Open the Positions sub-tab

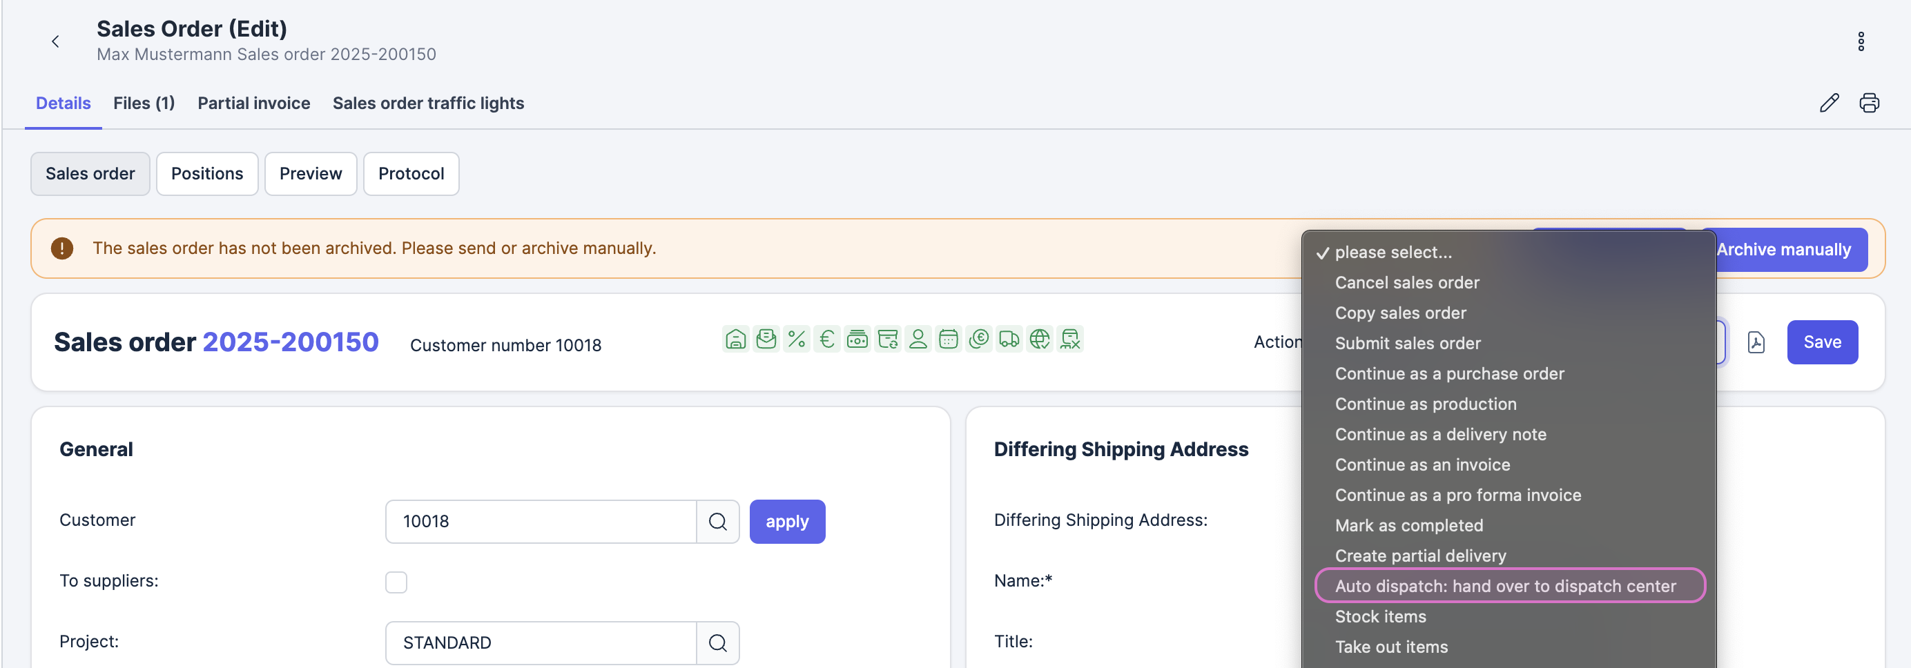207,173
